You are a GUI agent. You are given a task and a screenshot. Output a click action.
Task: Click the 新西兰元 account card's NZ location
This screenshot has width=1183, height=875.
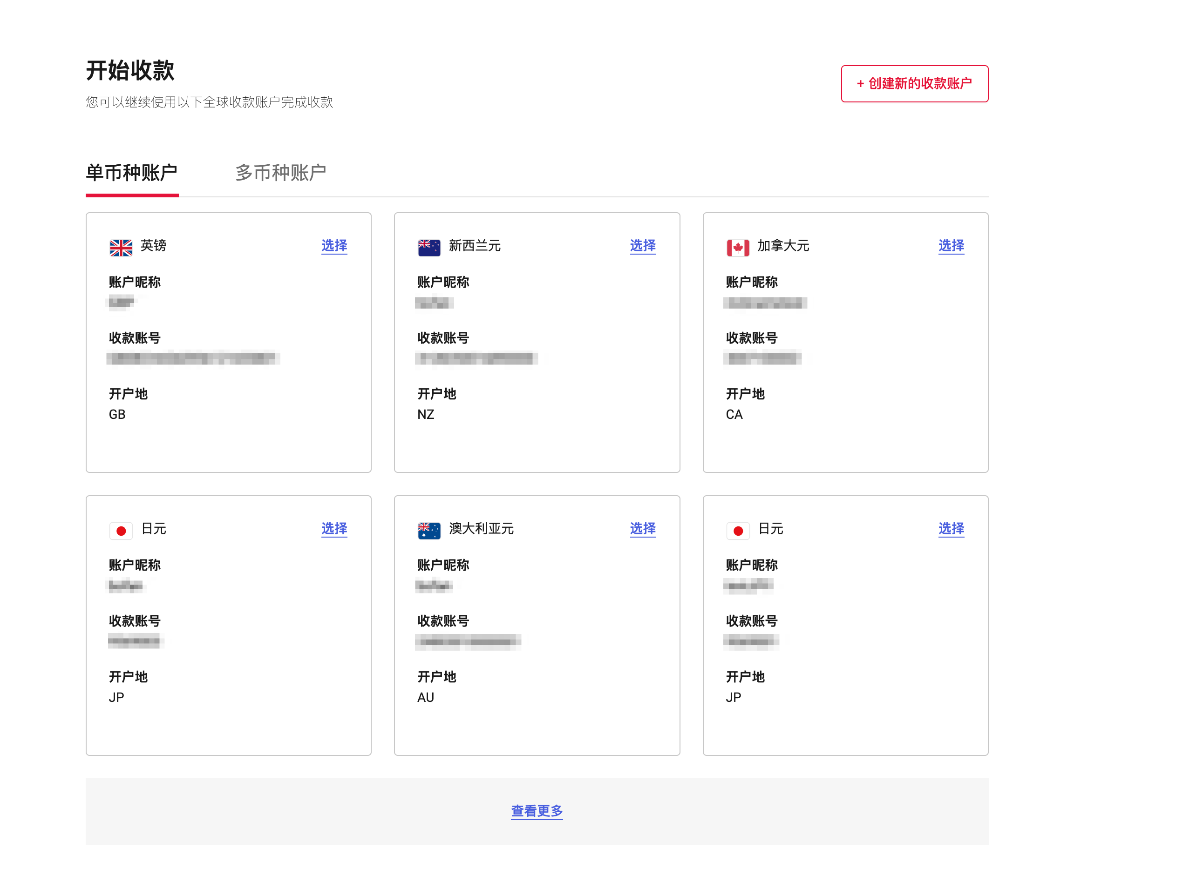pos(426,415)
